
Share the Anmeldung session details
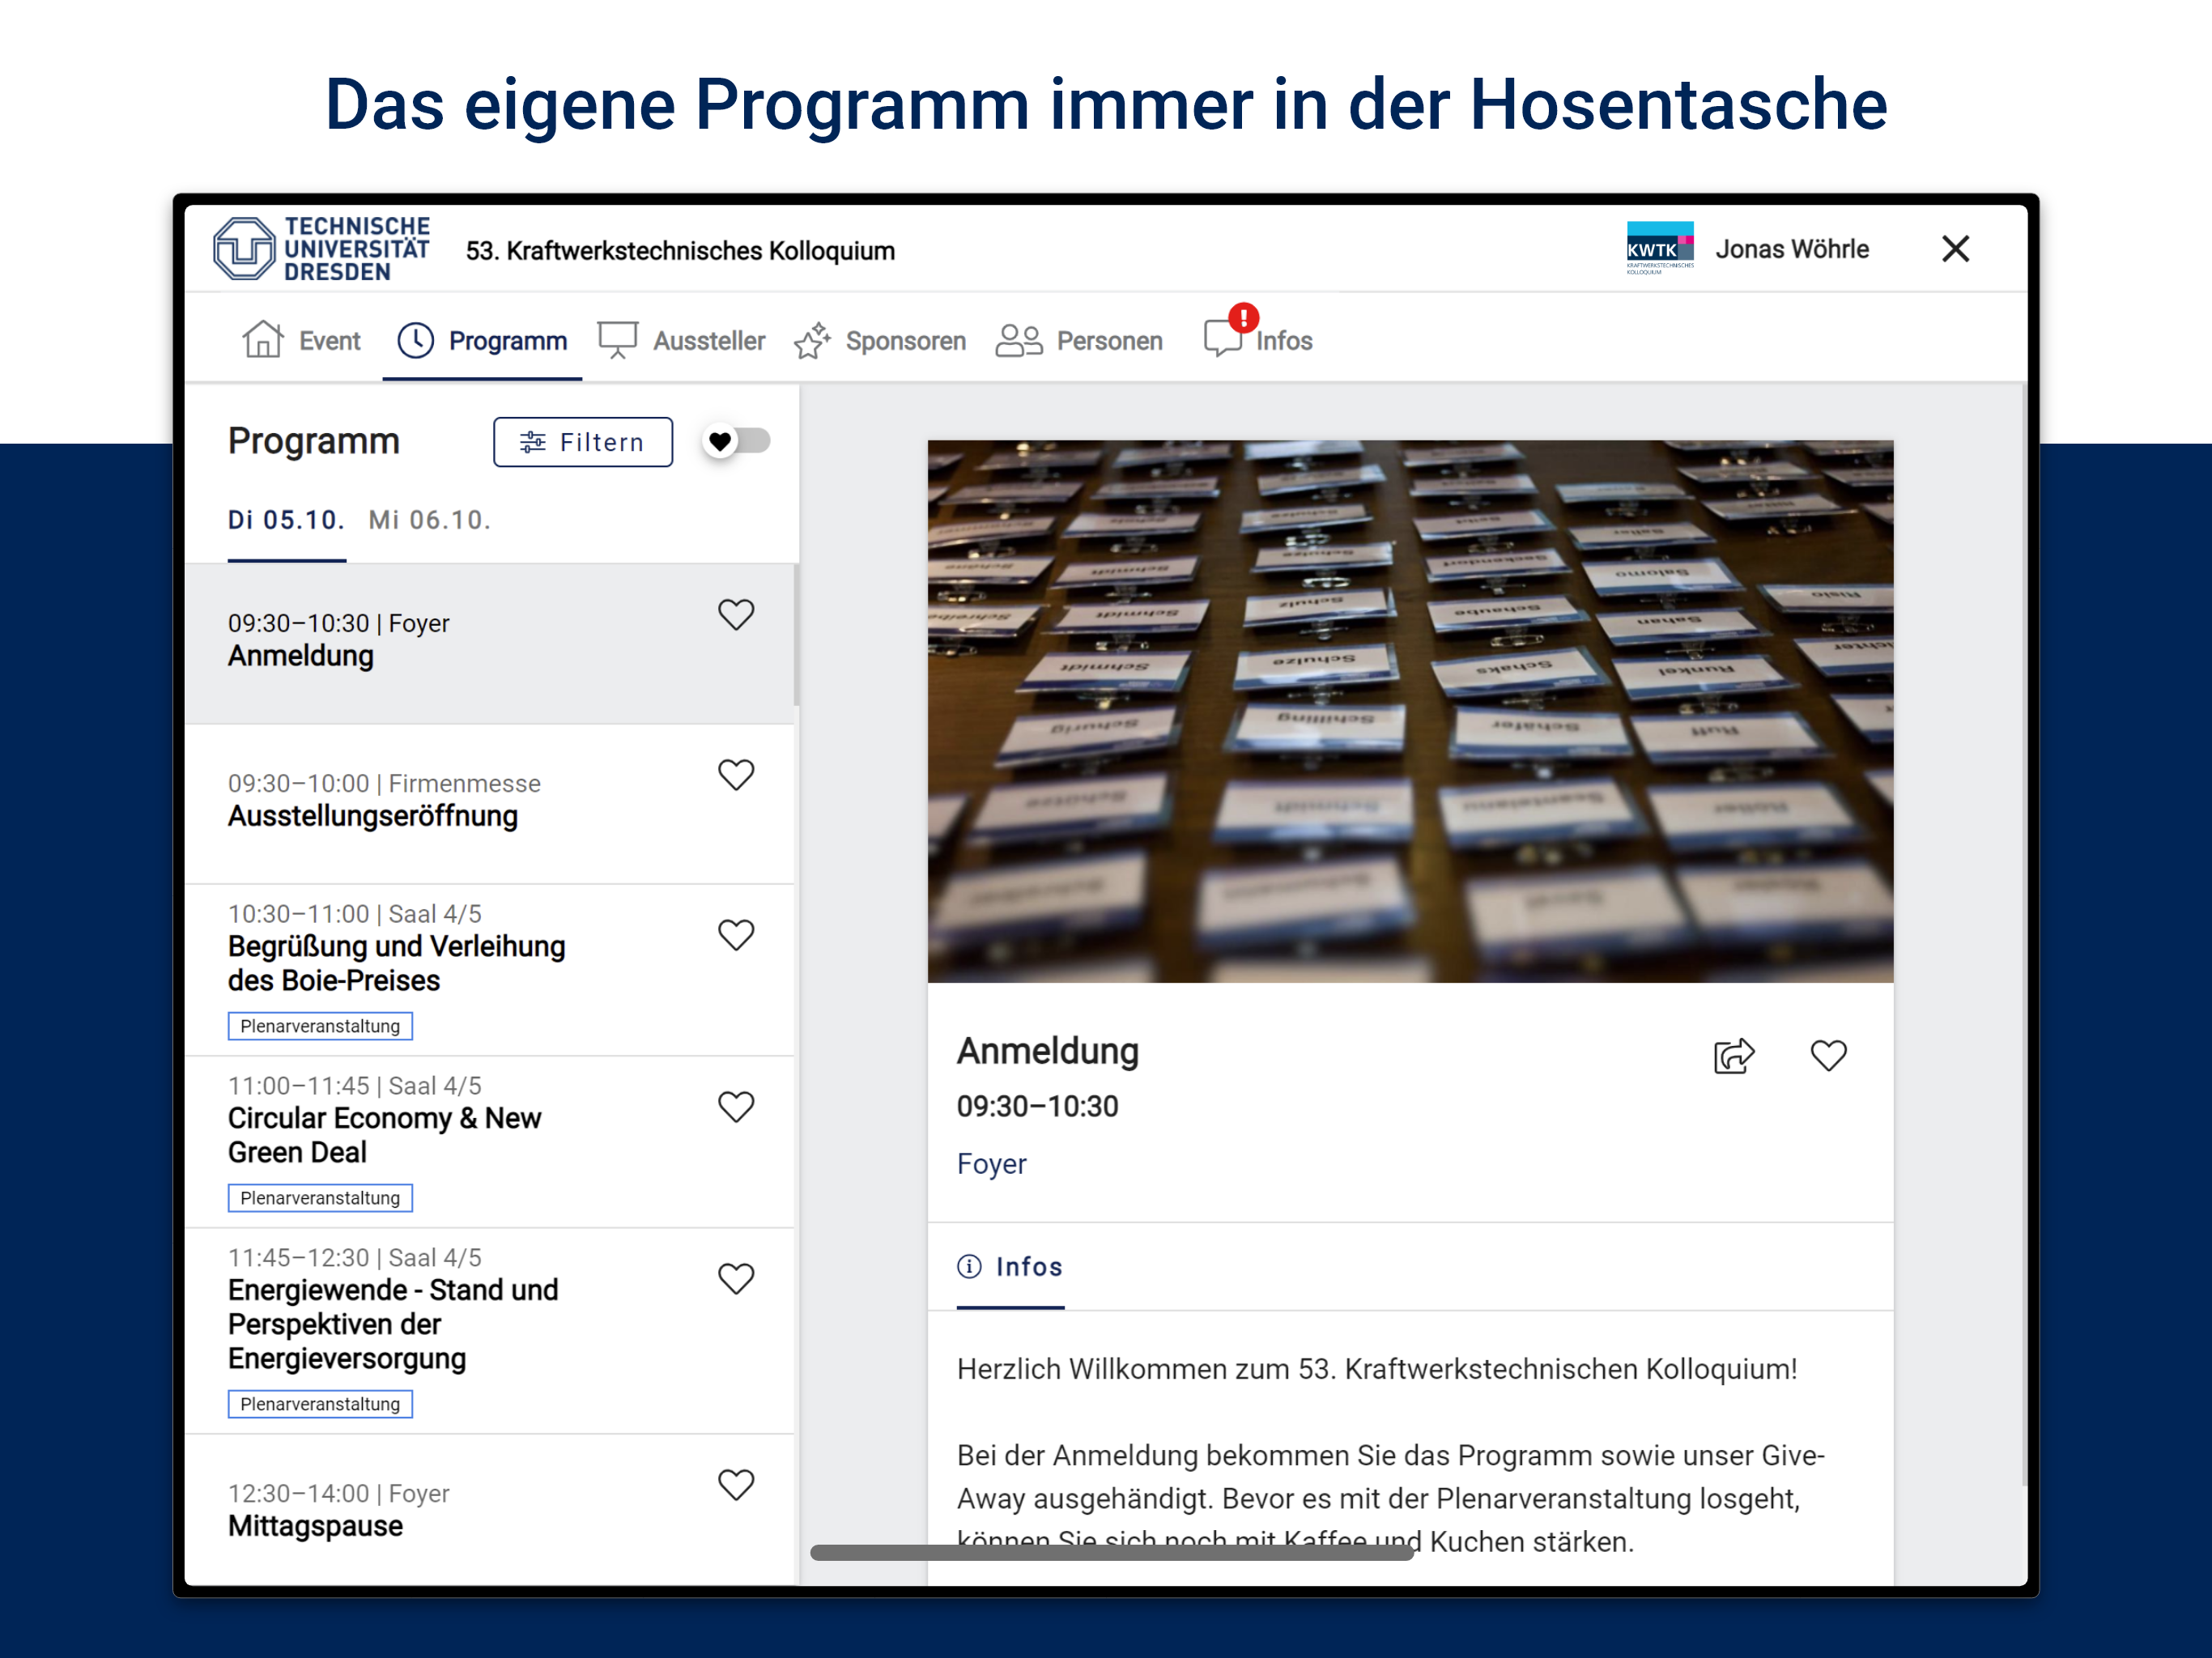pos(1733,1055)
